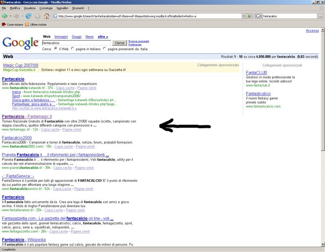Open the FantaCLUB sponsored link
This screenshot has width=325, height=252.
point(256,73)
